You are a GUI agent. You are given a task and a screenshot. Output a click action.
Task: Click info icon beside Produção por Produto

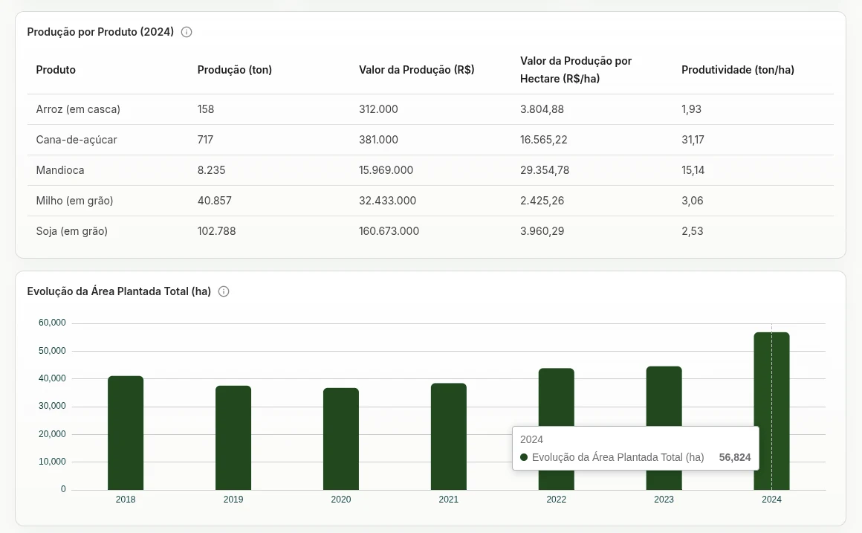pos(187,32)
